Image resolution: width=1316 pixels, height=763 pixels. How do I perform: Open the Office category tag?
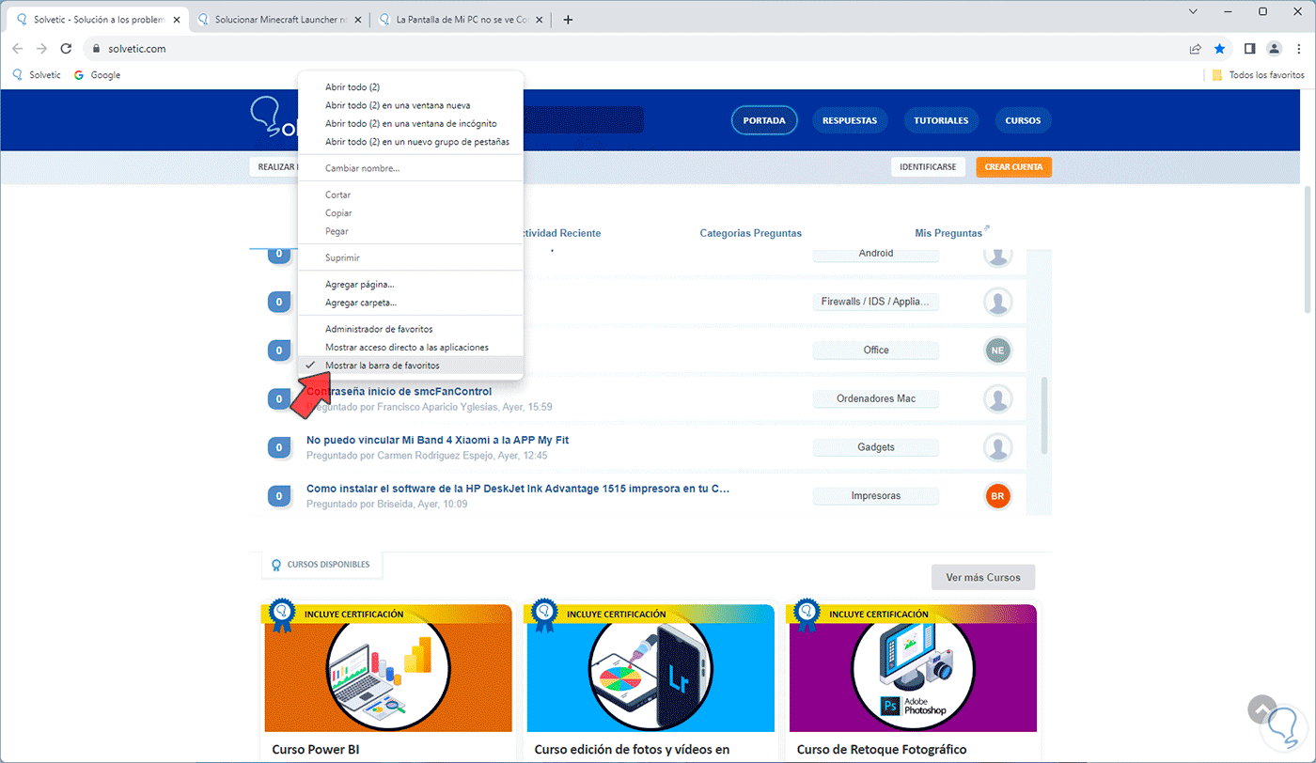point(876,350)
